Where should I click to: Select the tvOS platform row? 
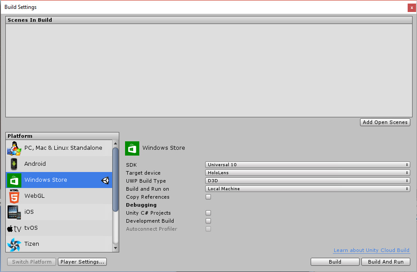(x=59, y=228)
